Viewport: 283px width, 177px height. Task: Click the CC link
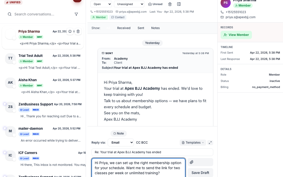(x=138, y=143)
